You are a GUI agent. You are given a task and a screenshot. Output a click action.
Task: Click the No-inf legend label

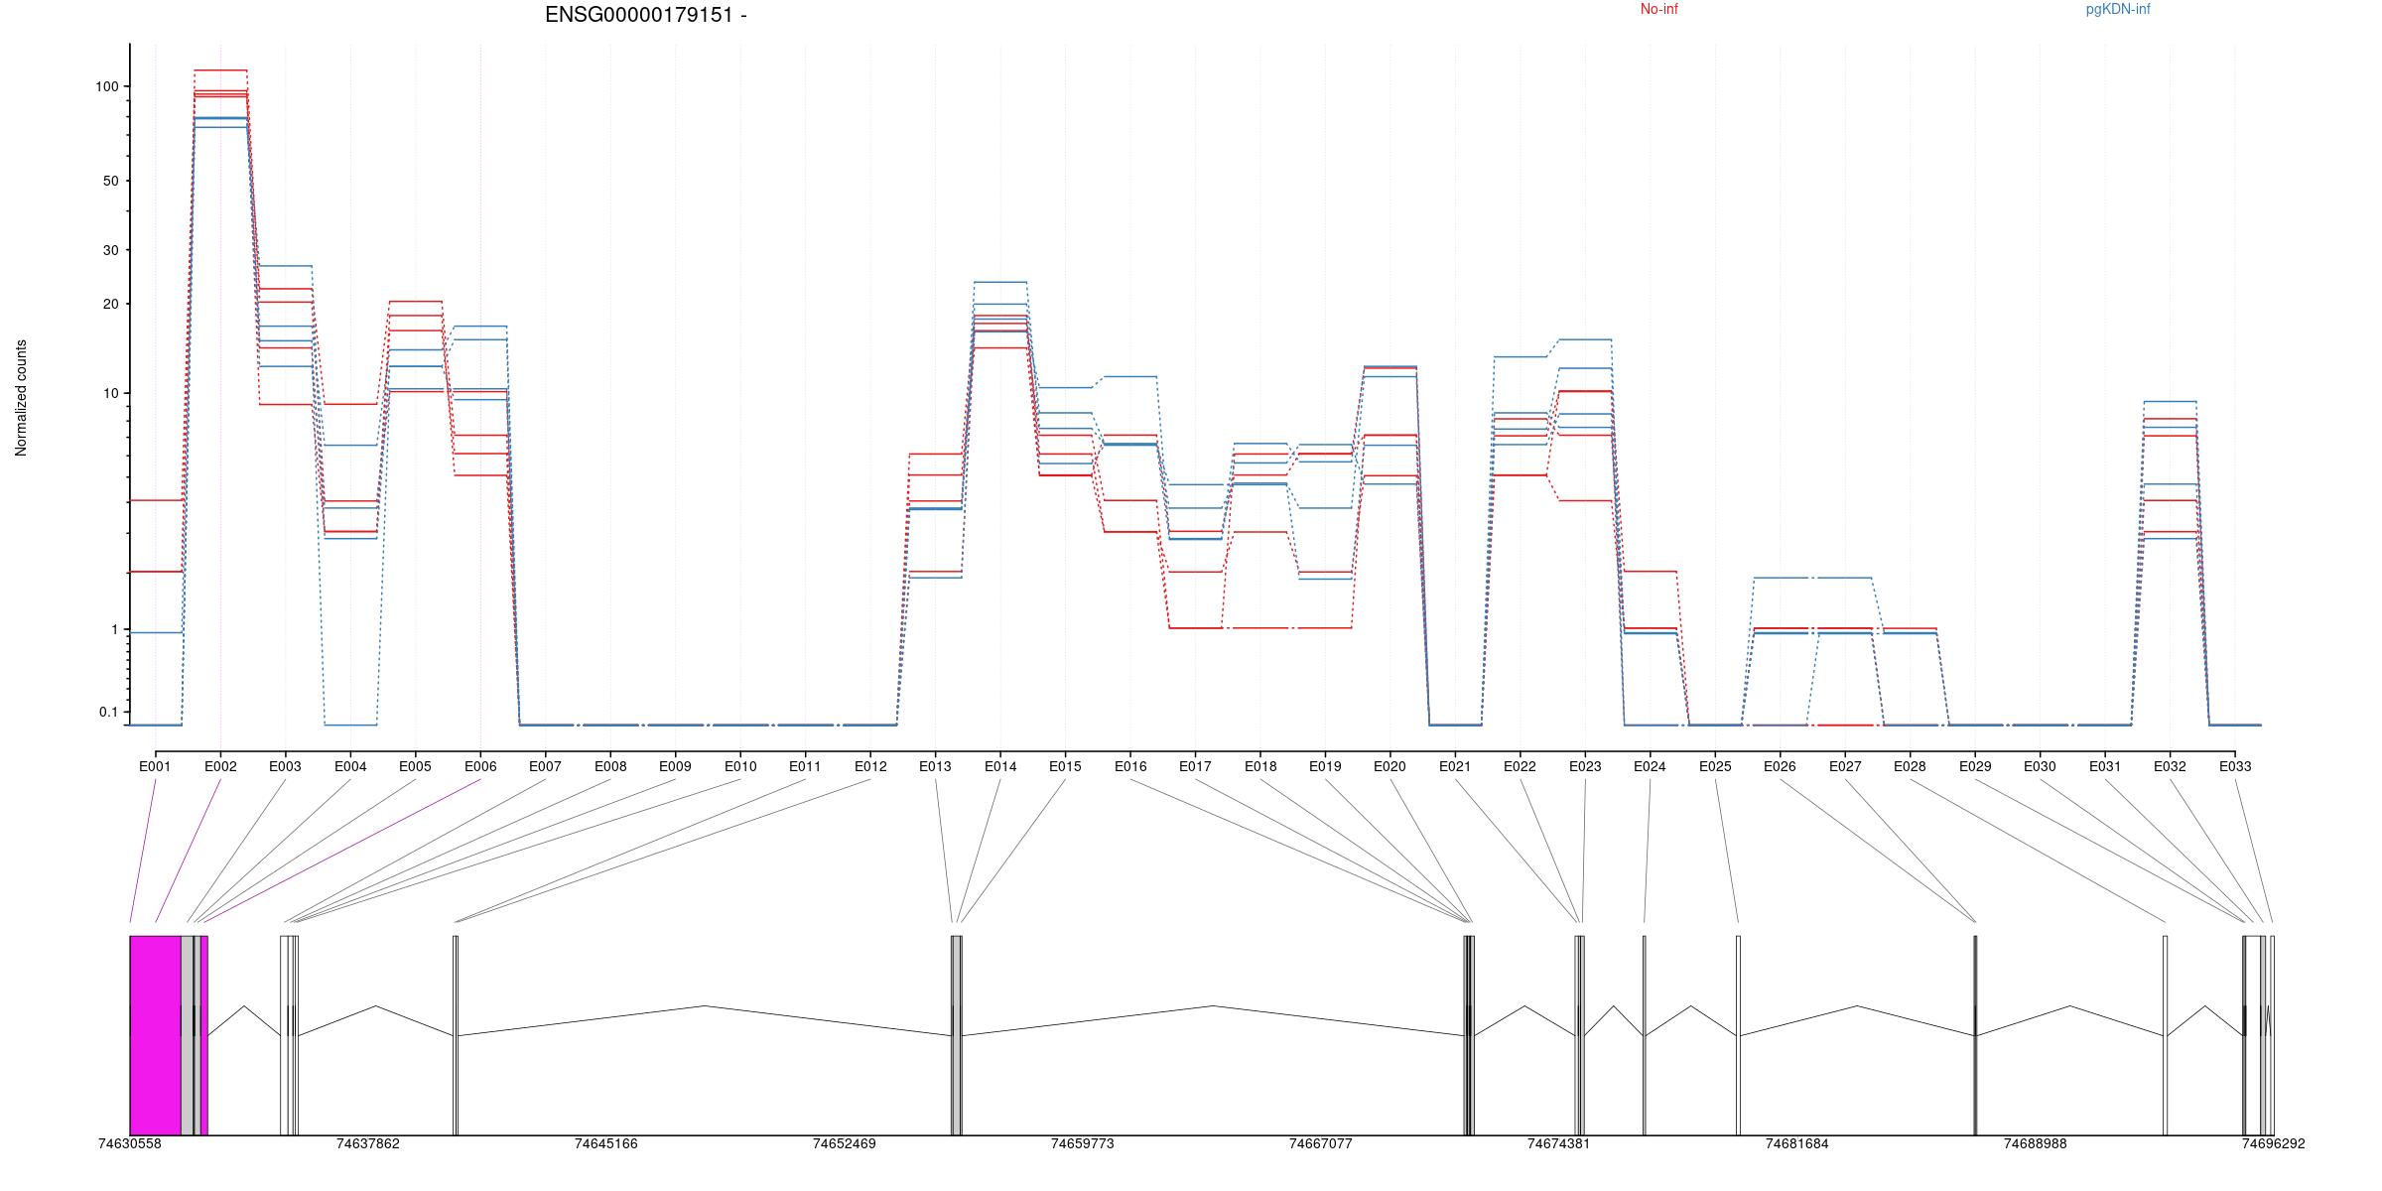tap(1658, 10)
